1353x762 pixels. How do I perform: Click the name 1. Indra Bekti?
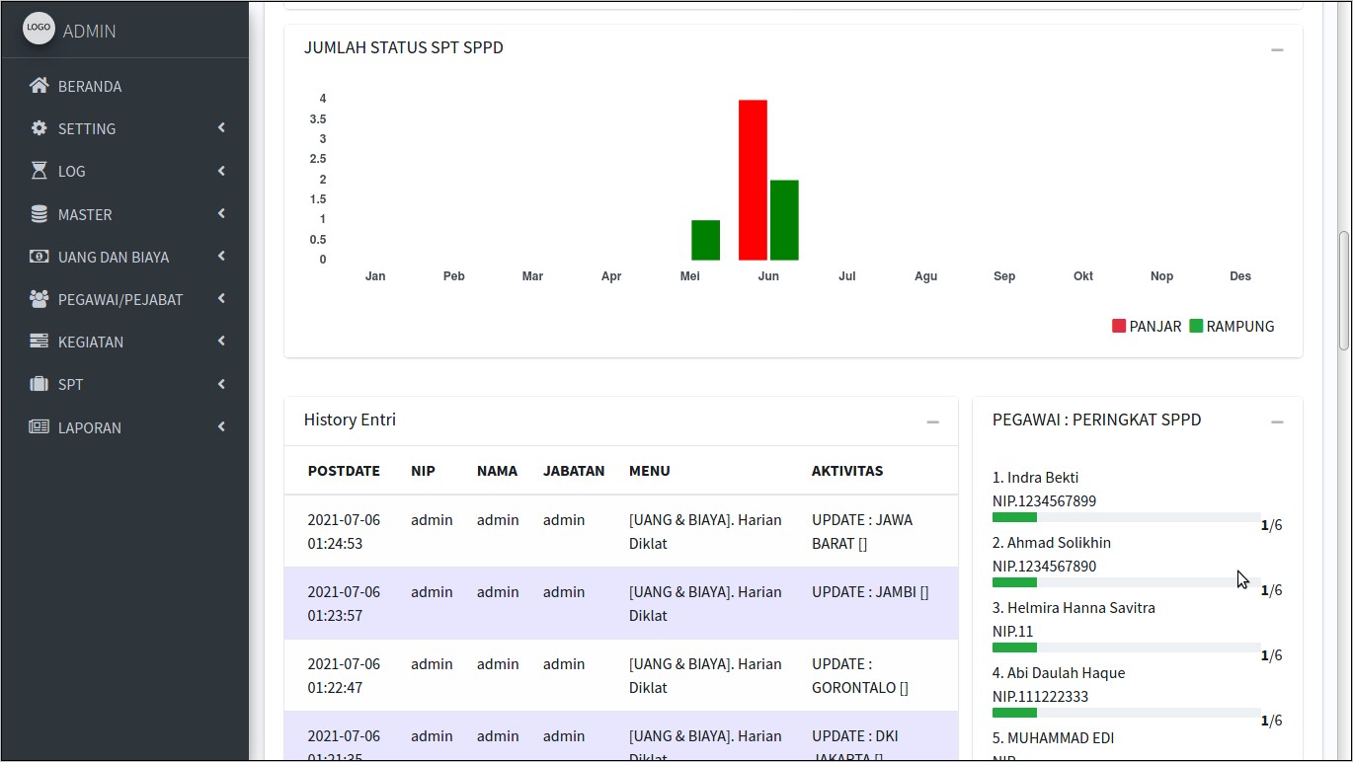point(1035,478)
